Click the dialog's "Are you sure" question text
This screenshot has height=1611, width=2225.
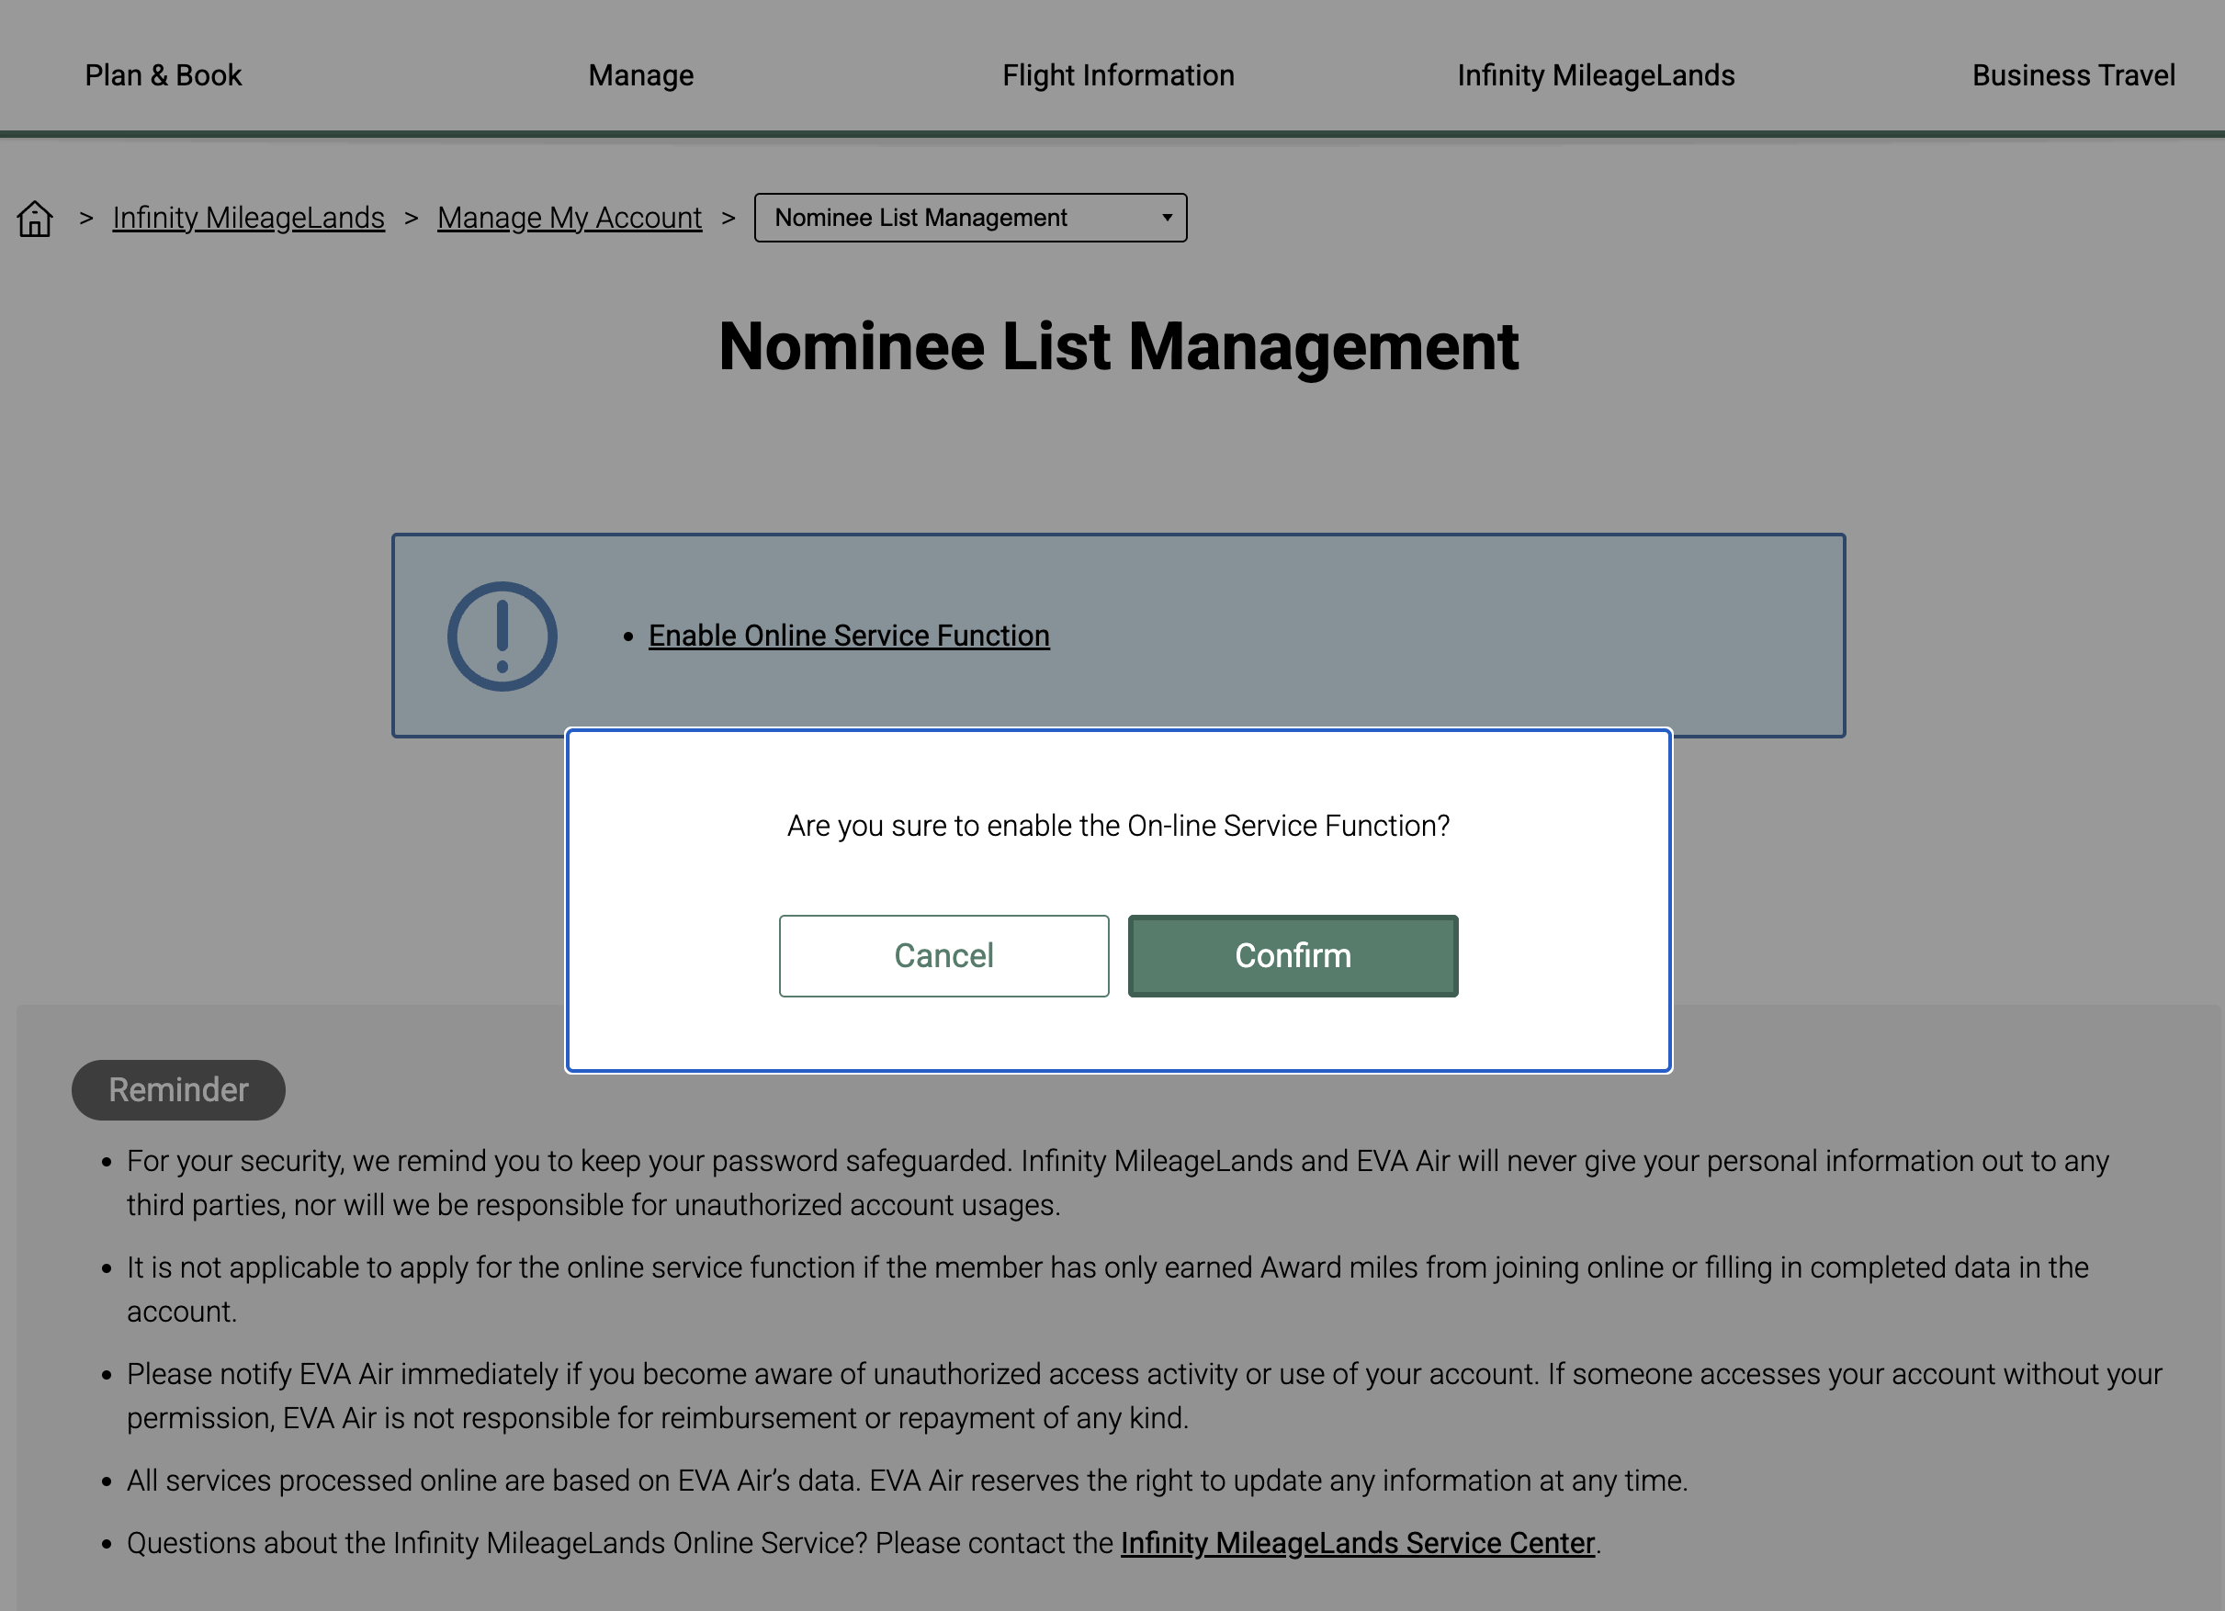tap(1117, 826)
